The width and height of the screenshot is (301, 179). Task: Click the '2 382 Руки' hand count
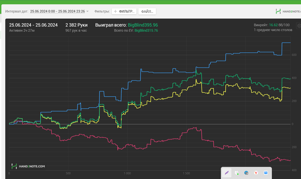77,25
